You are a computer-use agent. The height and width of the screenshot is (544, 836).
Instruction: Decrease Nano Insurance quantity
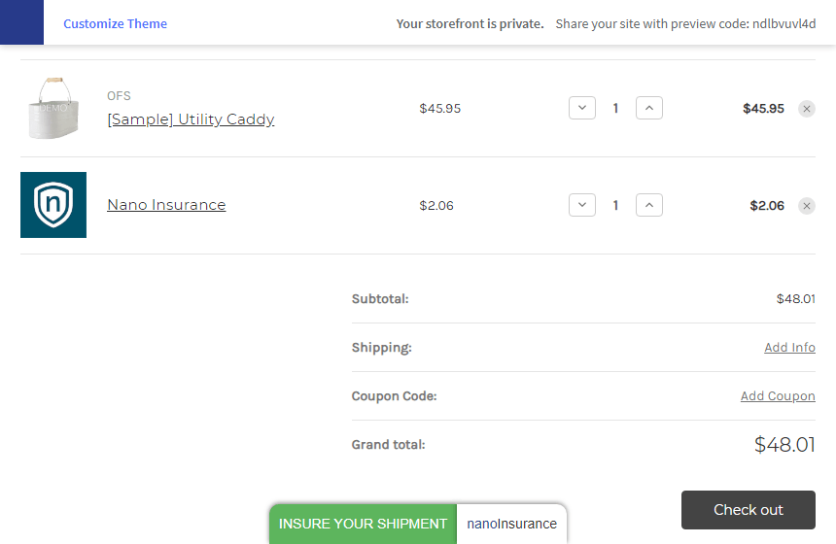pos(581,205)
